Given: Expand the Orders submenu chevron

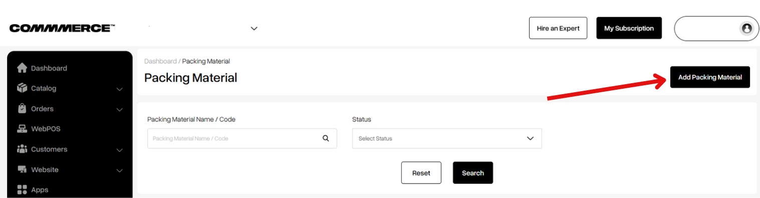Looking at the screenshot, I should (x=119, y=109).
